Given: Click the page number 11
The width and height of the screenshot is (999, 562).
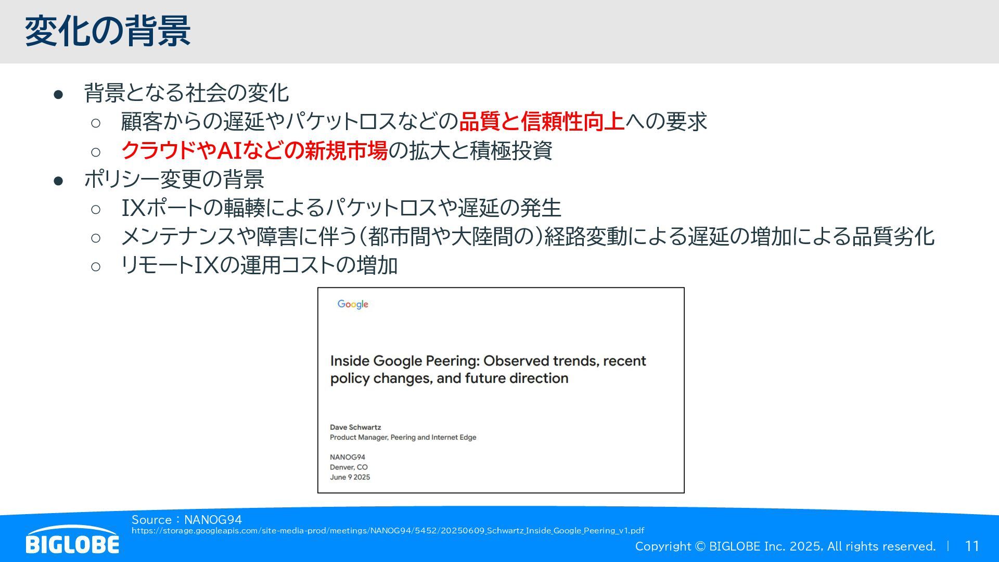Looking at the screenshot, I should tap(972, 546).
